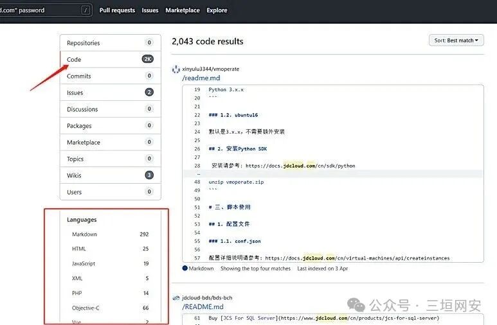Open the /readme.md file link
The width and height of the screenshot is (497, 325).
(x=201, y=78)
